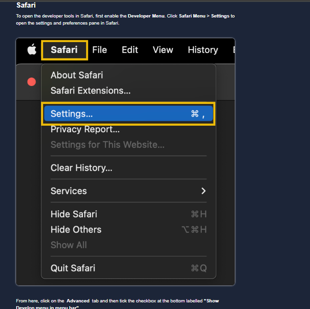Choose the highlighted Settings… menu item

(129, 114)
